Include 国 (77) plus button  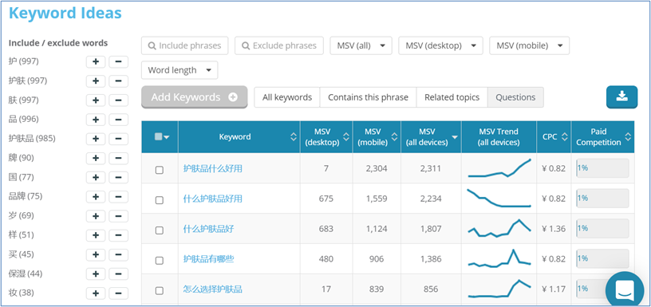[96, 177]
